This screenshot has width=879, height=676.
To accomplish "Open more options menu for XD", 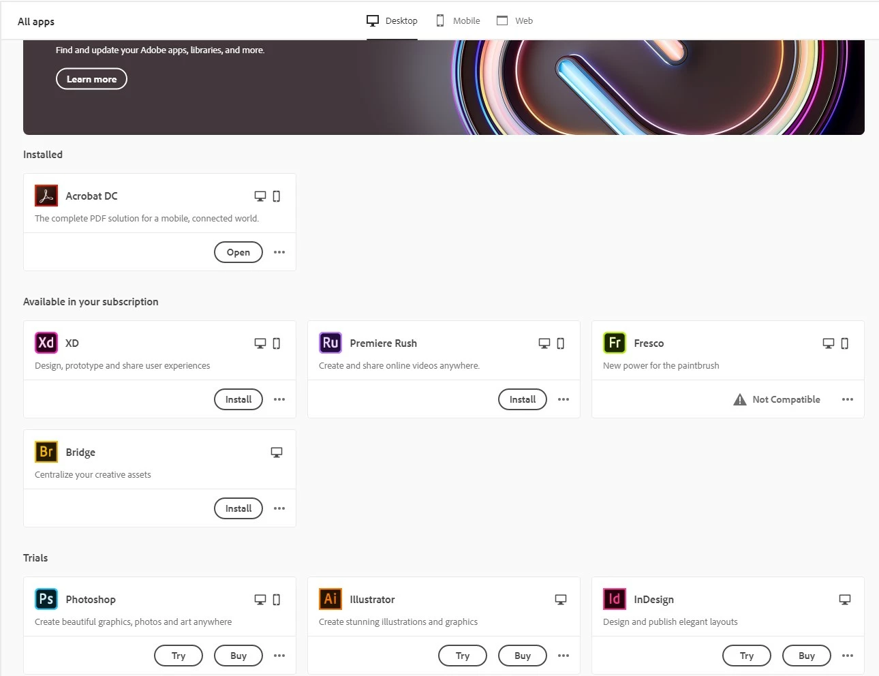I will pyautogui.click(x=279, y=399).
